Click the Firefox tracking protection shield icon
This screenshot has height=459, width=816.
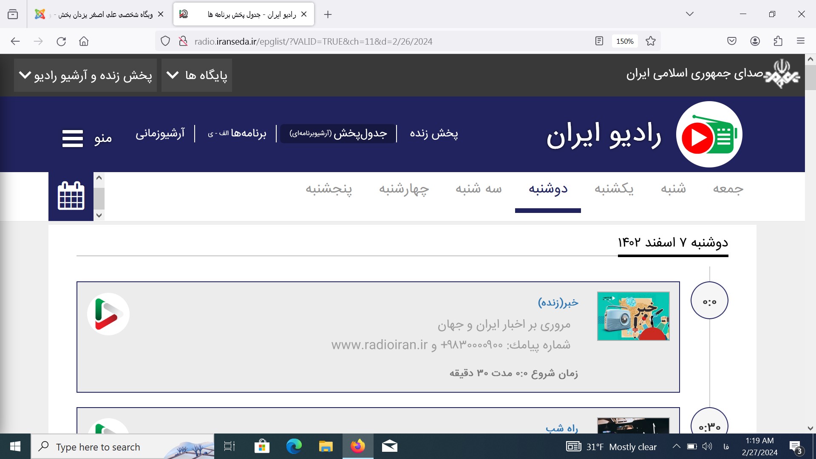165,41
